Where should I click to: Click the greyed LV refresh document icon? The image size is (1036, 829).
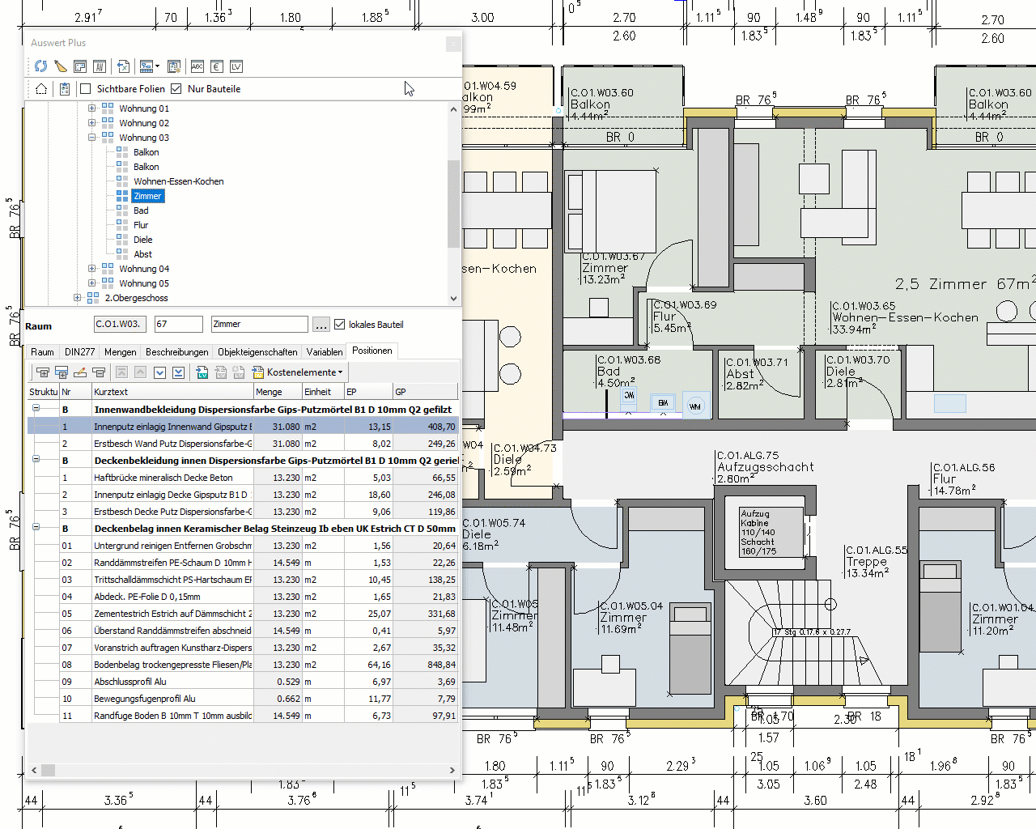pos(239,372)
